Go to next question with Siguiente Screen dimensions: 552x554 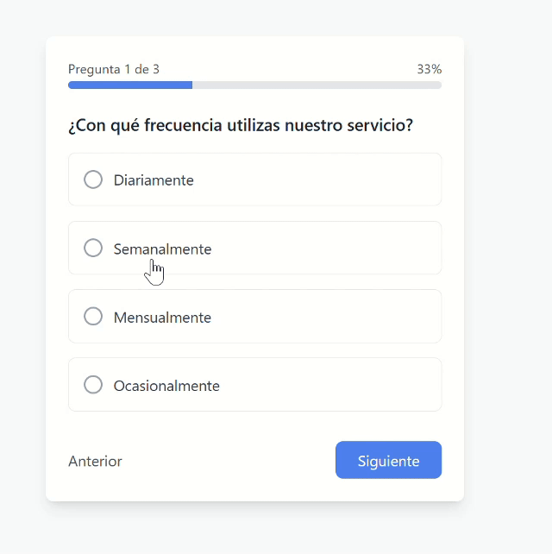[388, 460]
